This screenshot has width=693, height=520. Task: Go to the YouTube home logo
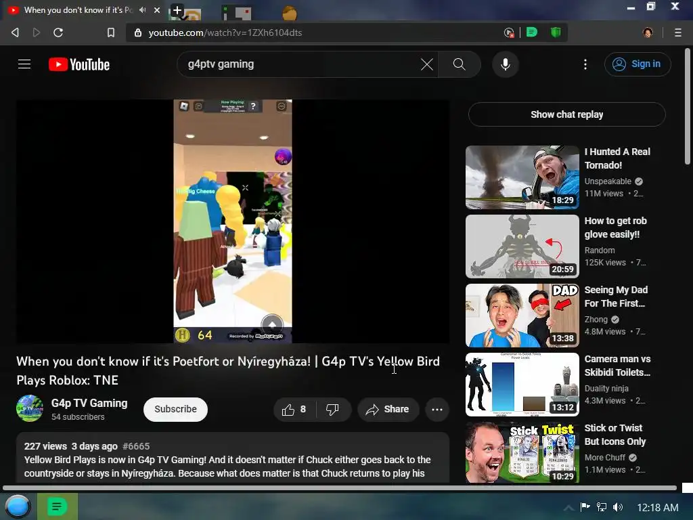point(79,64)
